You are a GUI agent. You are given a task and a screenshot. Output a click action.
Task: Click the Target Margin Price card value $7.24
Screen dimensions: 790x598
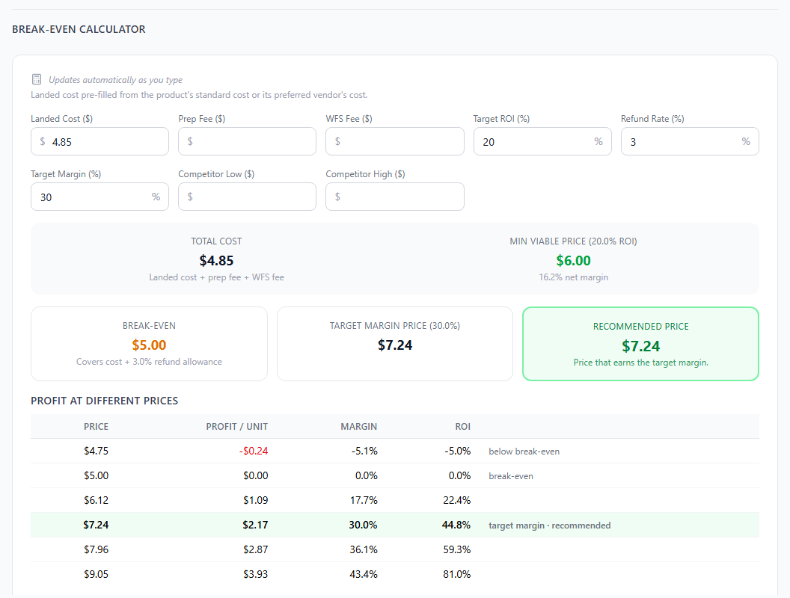[x=395, y=345]
